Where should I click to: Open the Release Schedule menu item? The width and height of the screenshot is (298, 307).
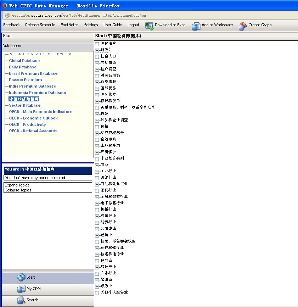[x=40, y=25]
